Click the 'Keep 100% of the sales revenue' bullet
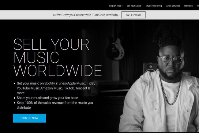 (x=54, y=105)
